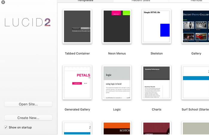Pick the Gallery template thumbnail
Viewport: 209px width, 135px height.
click(x=195, y=26)
